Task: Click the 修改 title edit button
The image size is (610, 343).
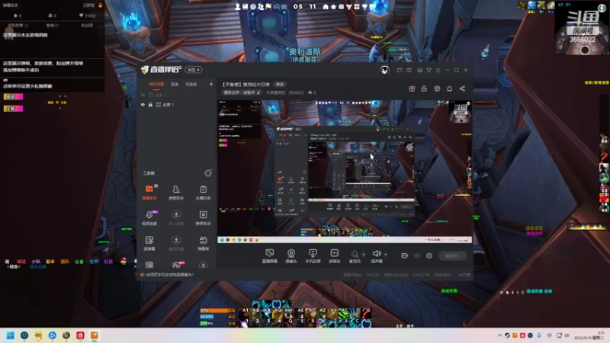Action: (280, 85)
